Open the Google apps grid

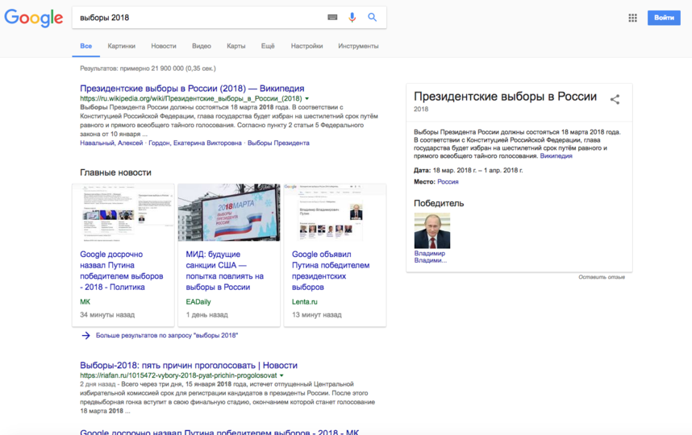(x=632, y=18)
